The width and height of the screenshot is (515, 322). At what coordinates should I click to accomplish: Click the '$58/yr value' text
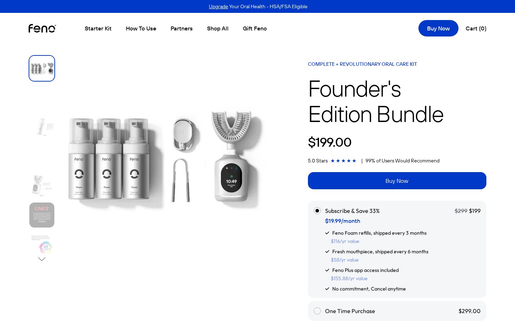tap(345, 260)
